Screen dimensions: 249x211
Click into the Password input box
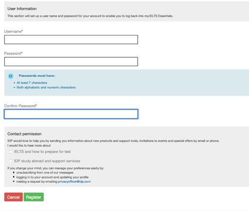tap(71, 61)
